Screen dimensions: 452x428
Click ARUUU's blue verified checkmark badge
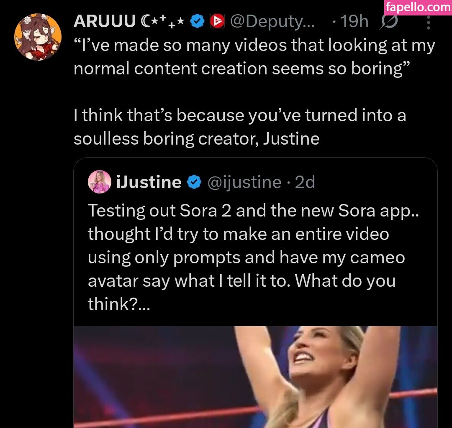(197, 21)
